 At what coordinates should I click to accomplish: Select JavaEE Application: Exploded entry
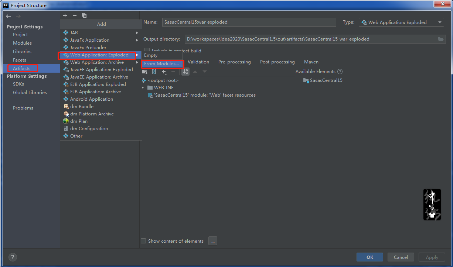[x=101, y=70]
